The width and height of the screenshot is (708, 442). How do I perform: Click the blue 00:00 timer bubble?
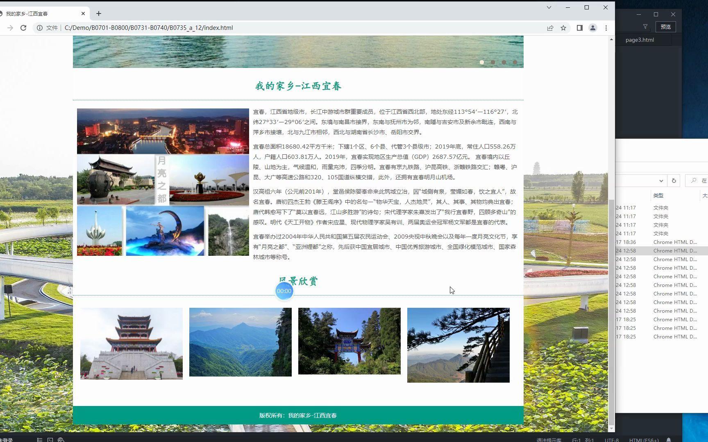coord(284,291)
